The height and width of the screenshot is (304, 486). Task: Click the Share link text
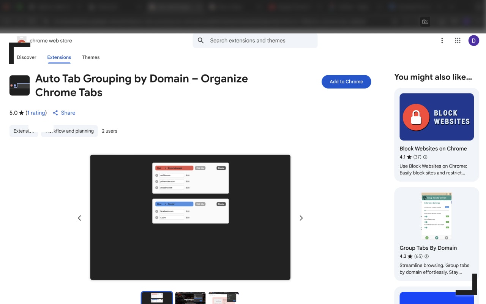68,113
